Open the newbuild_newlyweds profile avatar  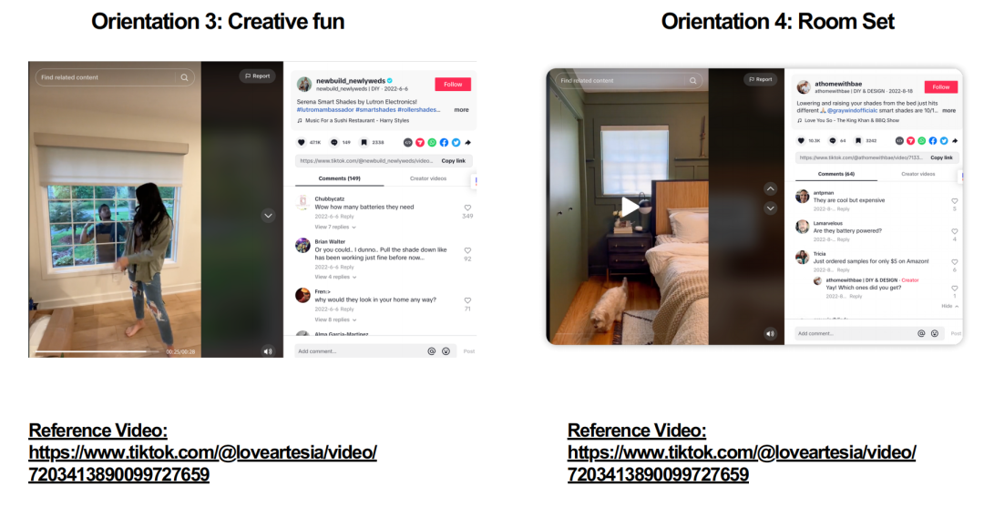(304, 85)
